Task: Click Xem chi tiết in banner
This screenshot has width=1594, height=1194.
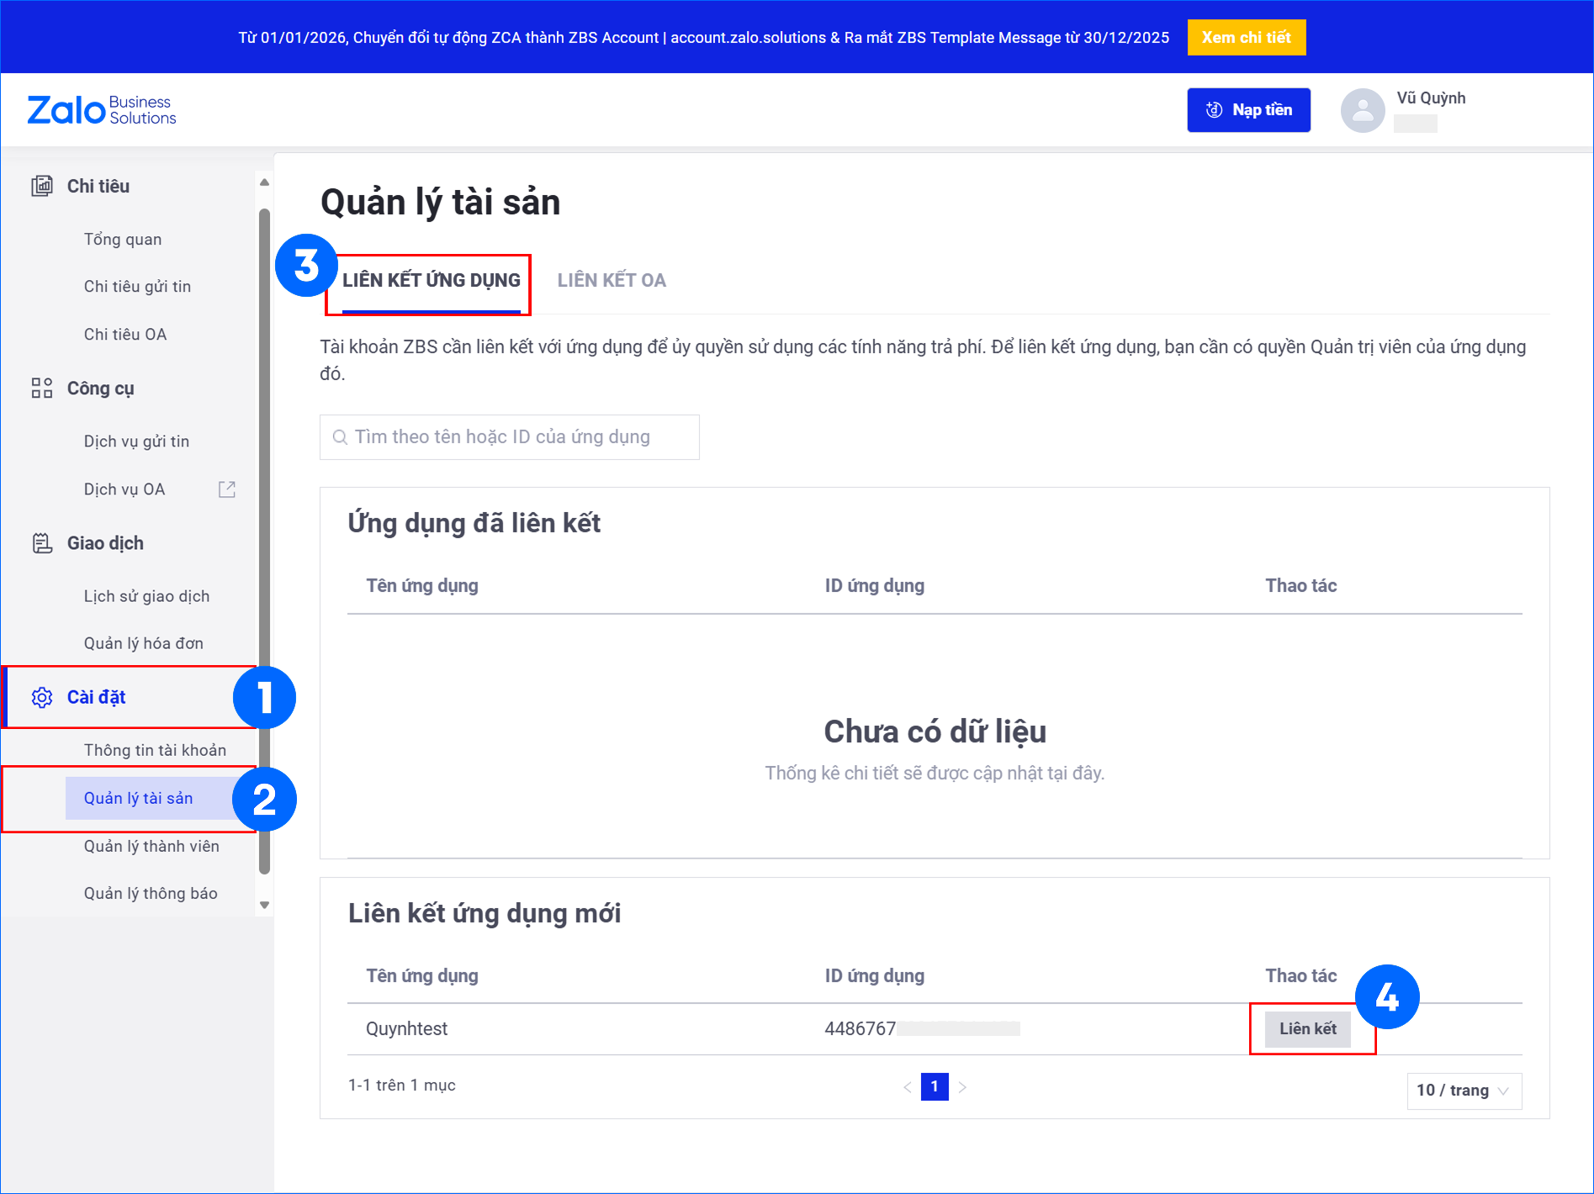Action: click(x=1246, y=37)
